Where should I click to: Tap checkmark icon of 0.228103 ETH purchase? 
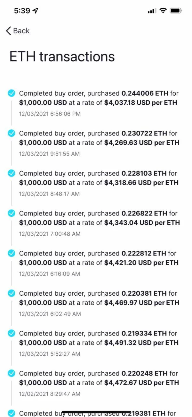click(12, 173)
